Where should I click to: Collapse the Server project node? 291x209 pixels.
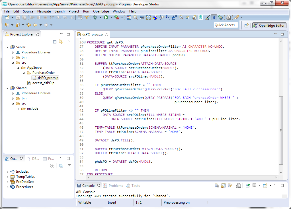pyautogui.click(x=7, y=47)
